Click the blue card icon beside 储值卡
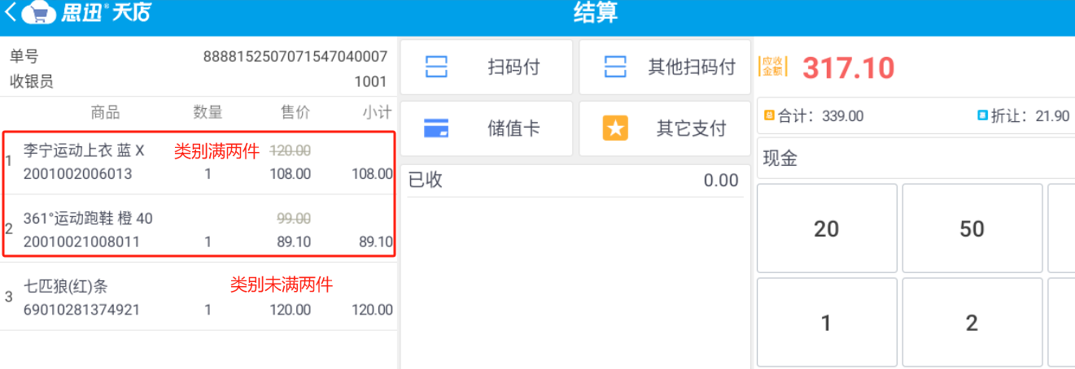The width and height of the screenshot is (1075, 369). tap(437, 128)
